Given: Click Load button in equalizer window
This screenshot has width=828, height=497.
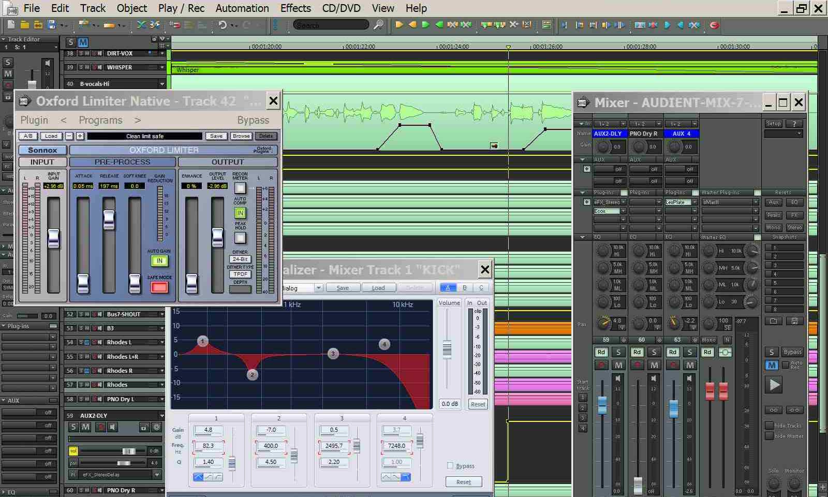Looking at the screenshot, I should pos(378,288).
